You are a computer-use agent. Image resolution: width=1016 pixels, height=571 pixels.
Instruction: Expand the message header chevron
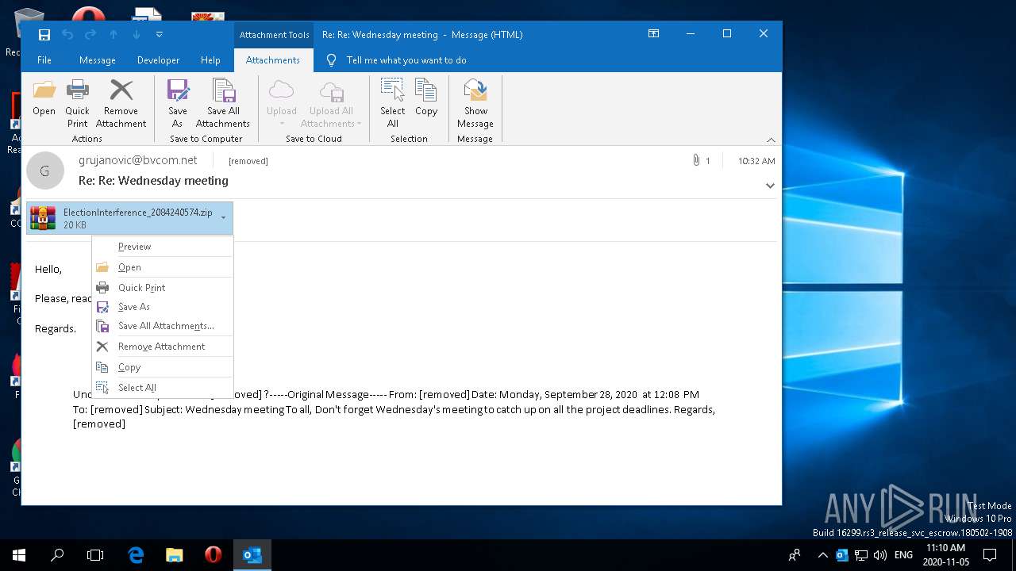tap(769, 186)
